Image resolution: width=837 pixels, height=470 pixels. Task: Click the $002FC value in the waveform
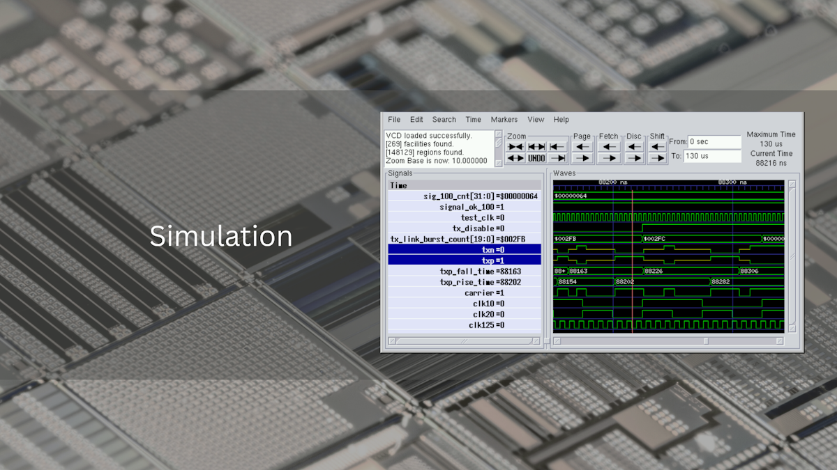click(x=656, y=239)
